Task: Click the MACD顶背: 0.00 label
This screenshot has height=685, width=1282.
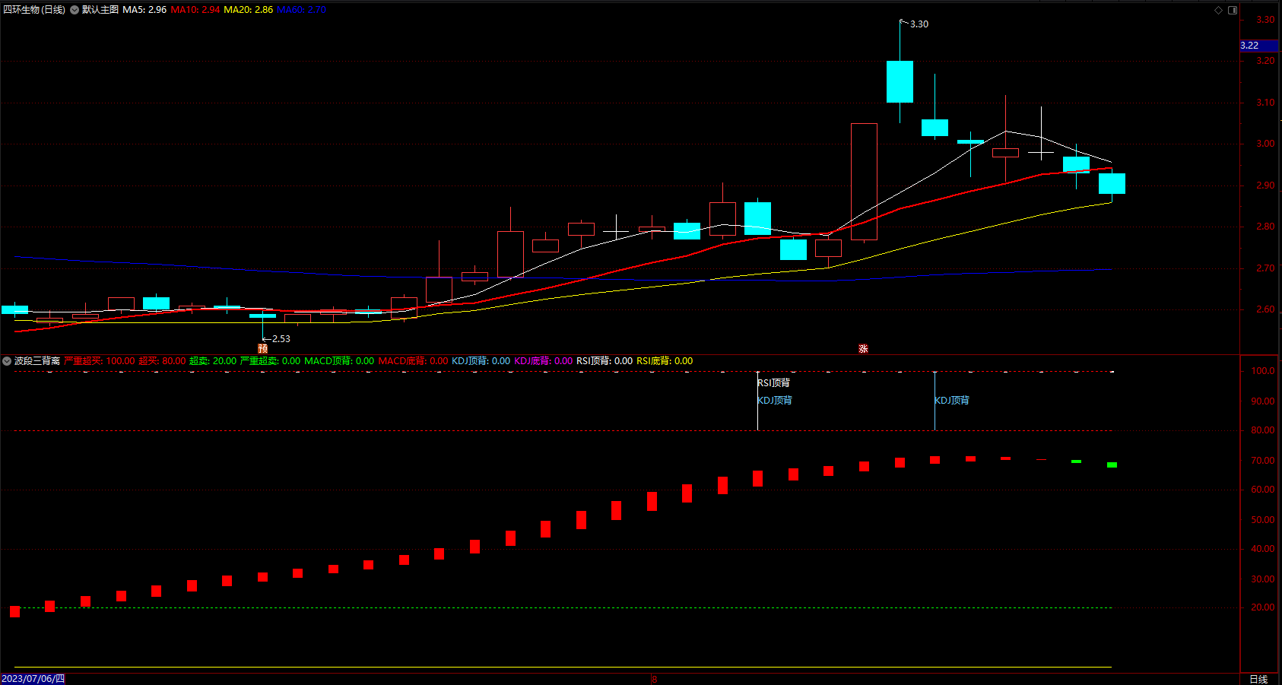Action: pyautogui.click(x=339, y=361)
